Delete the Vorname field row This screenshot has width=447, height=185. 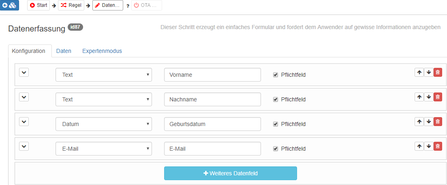tap(438, 72)
